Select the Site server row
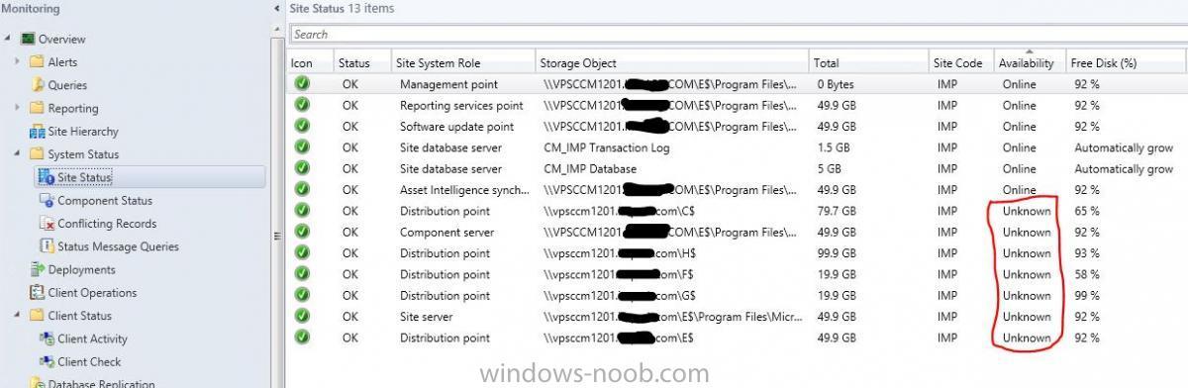 click(x=738, y=317)
